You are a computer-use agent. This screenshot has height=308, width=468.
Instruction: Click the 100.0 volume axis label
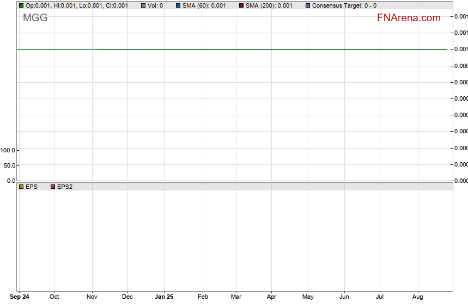(8, 150)
